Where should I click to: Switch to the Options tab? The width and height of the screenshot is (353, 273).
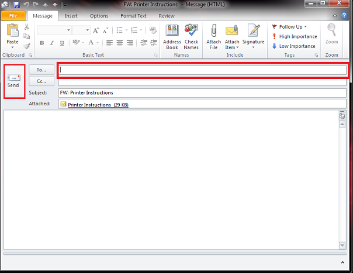coord(99,16)
